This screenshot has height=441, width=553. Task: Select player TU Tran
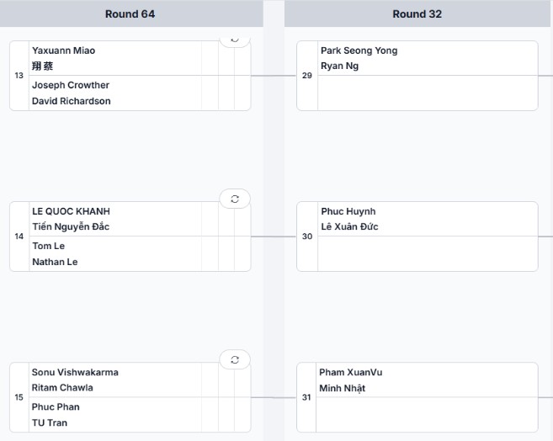tap(50, 422)
